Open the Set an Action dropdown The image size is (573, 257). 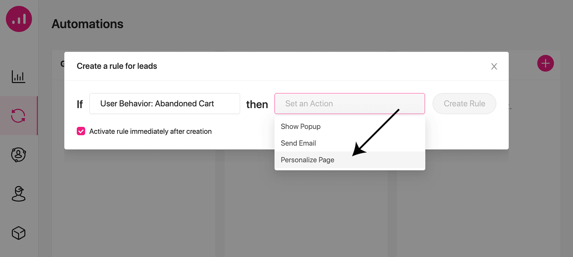coord(349,104)
